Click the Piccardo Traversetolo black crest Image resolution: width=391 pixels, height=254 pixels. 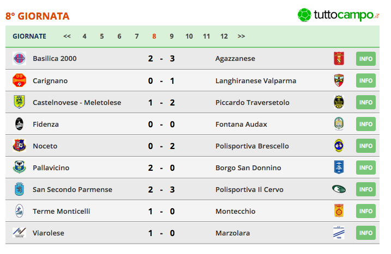click(x=339, y=102)
